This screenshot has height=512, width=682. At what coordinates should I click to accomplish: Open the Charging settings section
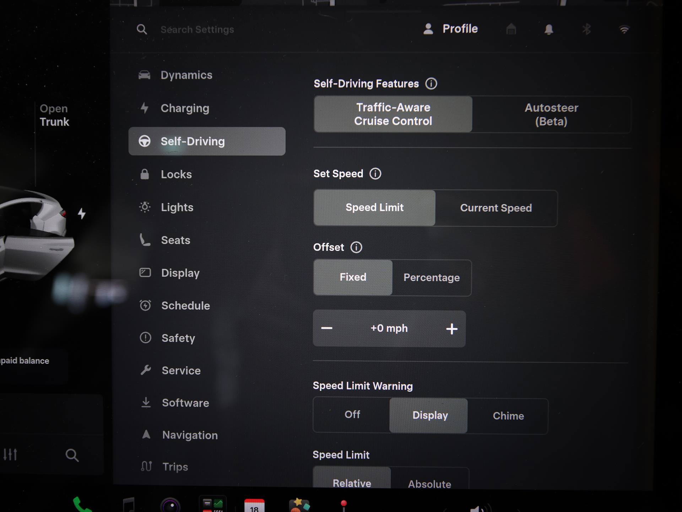(x=207, y=108)
